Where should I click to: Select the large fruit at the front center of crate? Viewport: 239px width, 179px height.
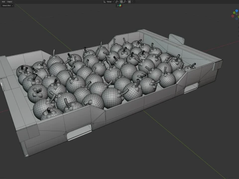pyautogui.click(x=112, y=97)
